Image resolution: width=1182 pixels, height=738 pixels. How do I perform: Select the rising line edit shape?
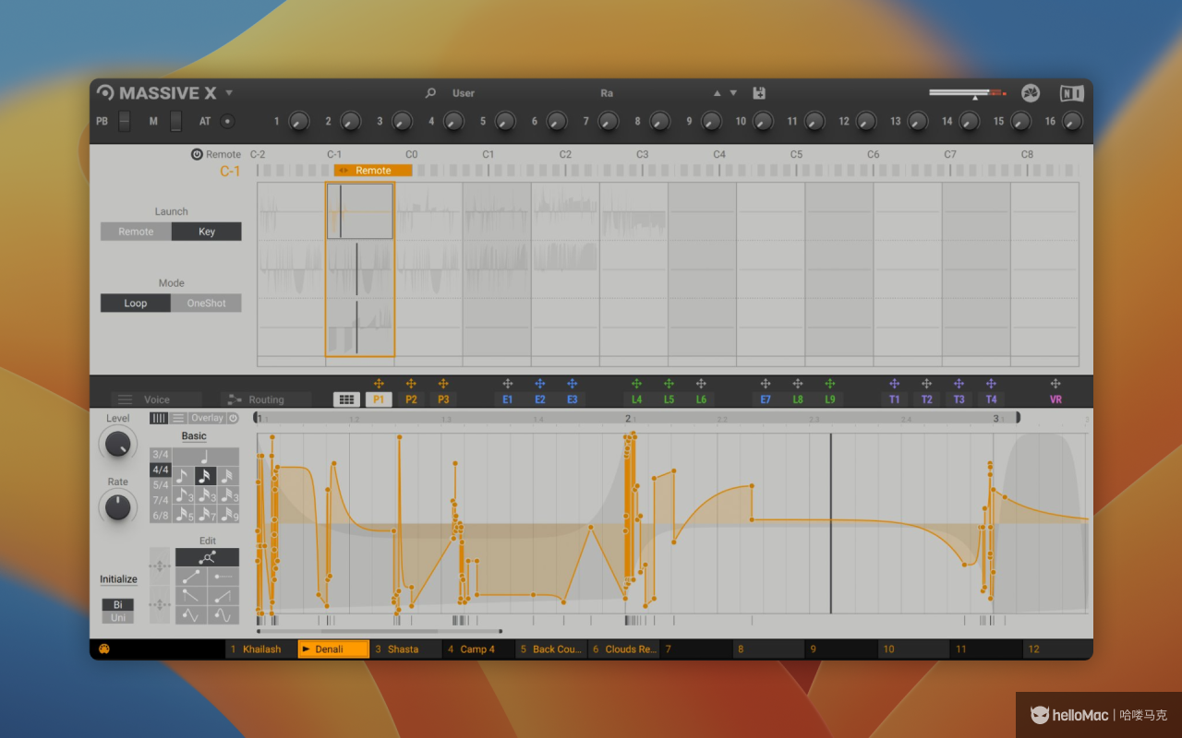pos(191,576)
